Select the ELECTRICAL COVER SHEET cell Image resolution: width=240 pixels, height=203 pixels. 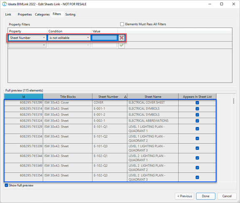point(153,103)
